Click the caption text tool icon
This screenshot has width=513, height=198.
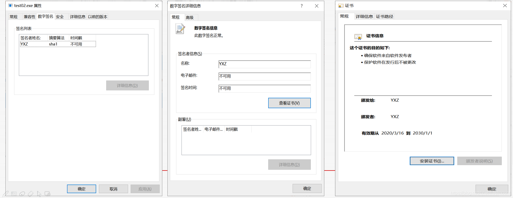(14, 194)
